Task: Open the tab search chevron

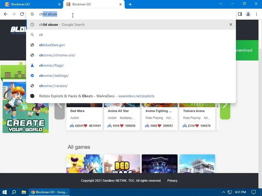Action: [x=221, y=4]
